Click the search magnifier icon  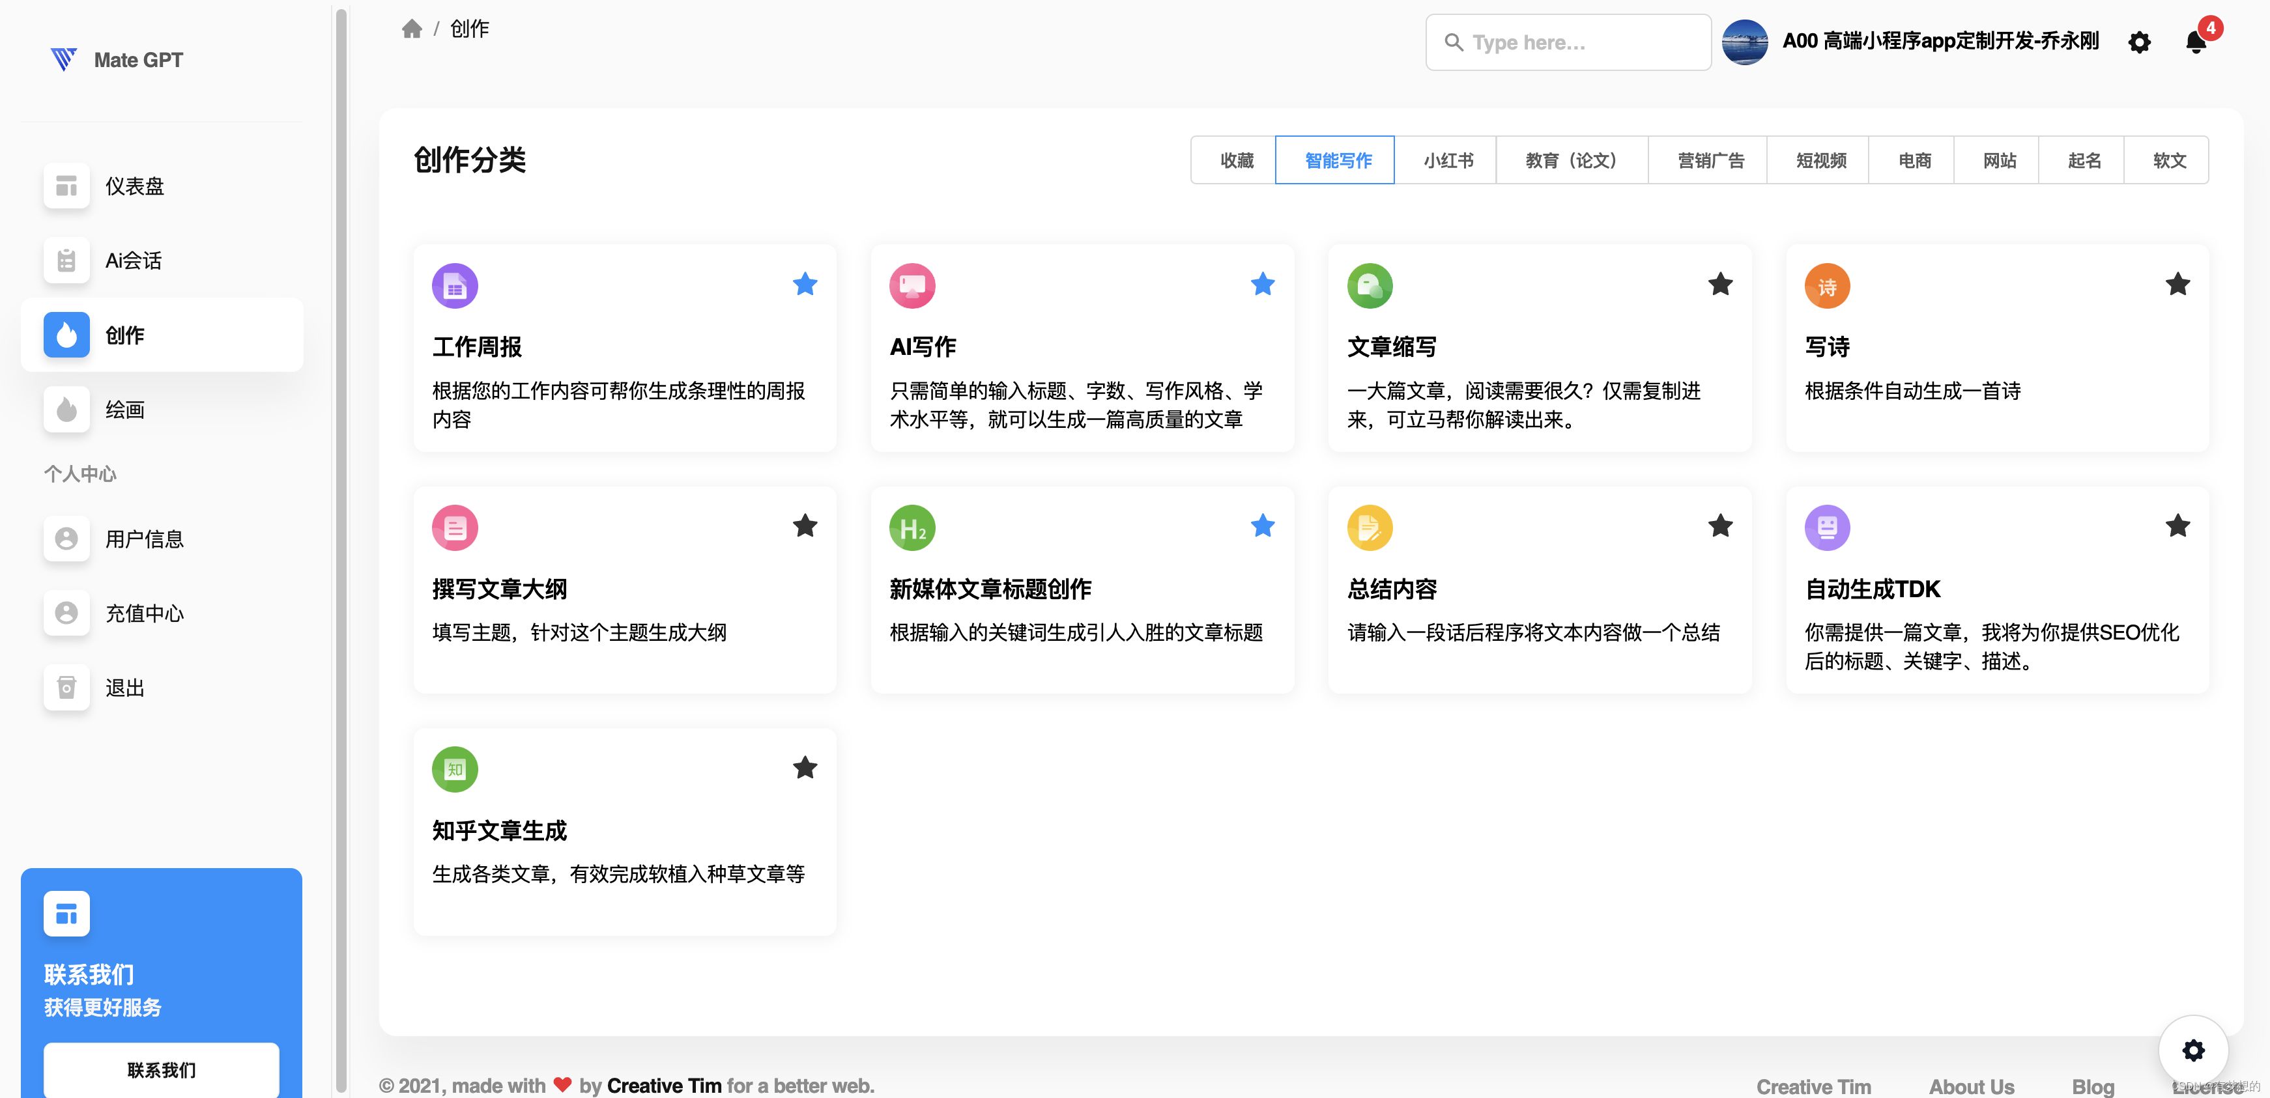1453,42
